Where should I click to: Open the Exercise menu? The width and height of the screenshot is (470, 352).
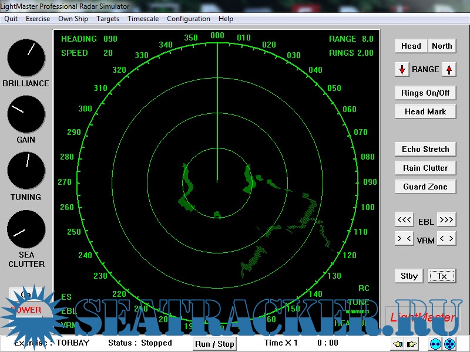(38, 19)
